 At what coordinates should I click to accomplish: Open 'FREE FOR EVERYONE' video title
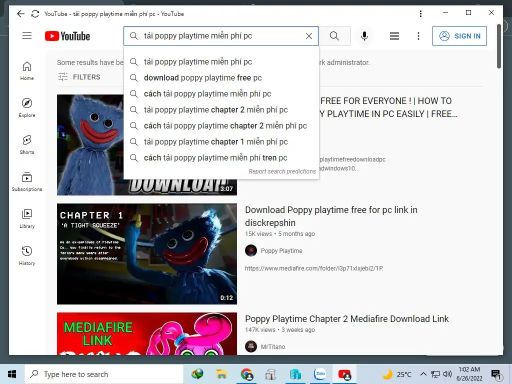pyautogui.click(x=389, y=107)
